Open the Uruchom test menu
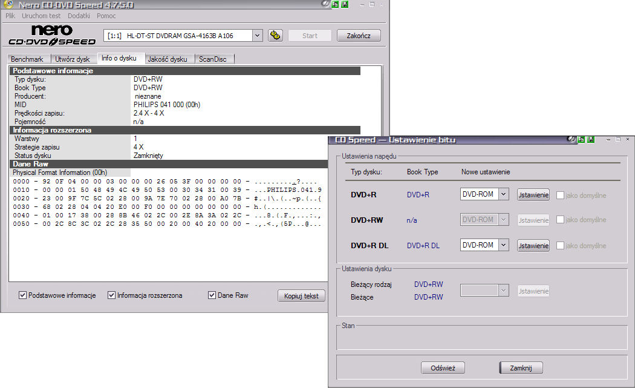This screenshot has height=388, width=635. (41, 16)
